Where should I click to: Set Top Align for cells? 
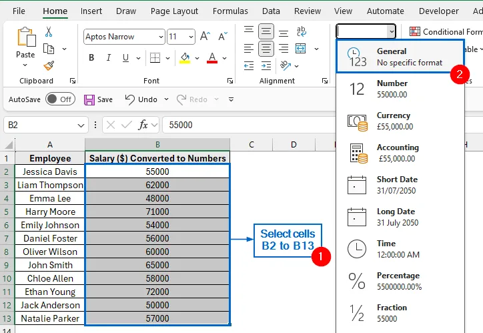pos(249,31)
